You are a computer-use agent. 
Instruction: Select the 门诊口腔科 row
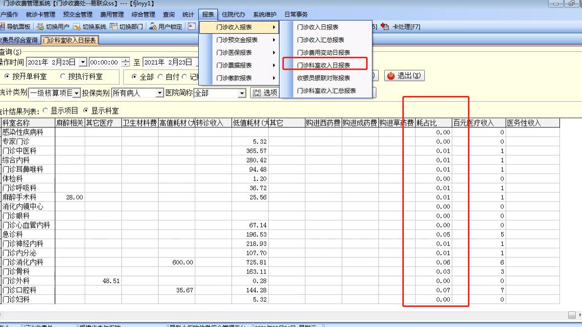pyautogui.click(x=280, y=290)
